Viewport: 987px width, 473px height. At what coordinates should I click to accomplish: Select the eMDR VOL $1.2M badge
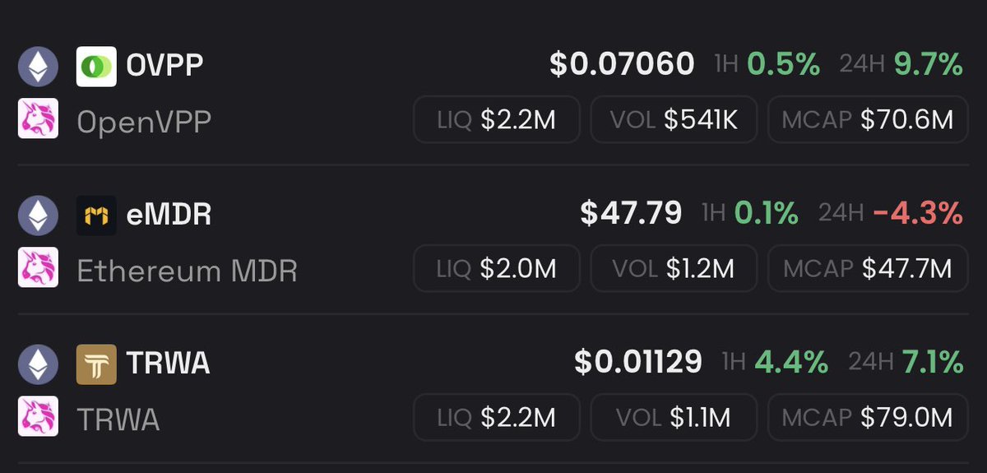(674, 268)
